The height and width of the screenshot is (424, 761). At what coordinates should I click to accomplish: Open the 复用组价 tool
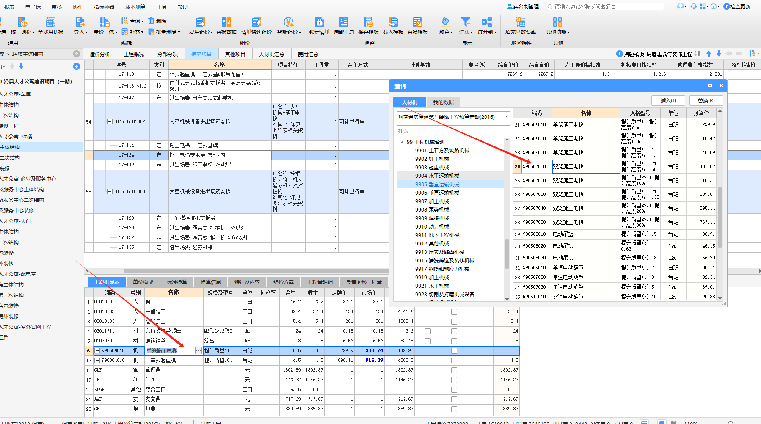pos(201,26)
